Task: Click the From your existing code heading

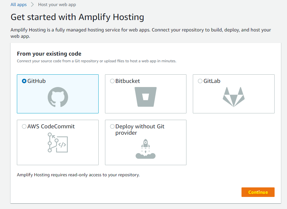Action: point(49,54)
